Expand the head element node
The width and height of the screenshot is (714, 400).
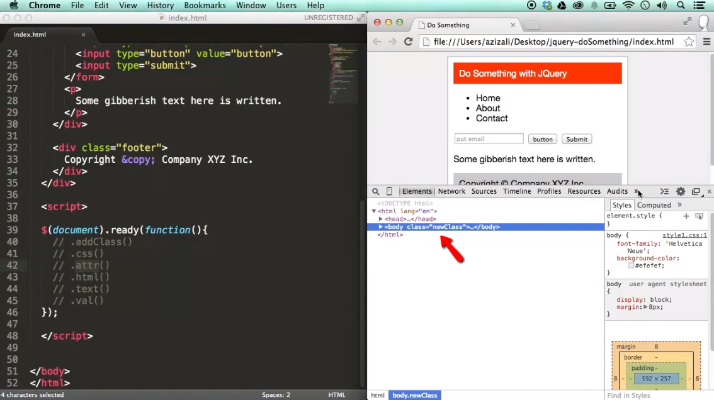[381, 219]
